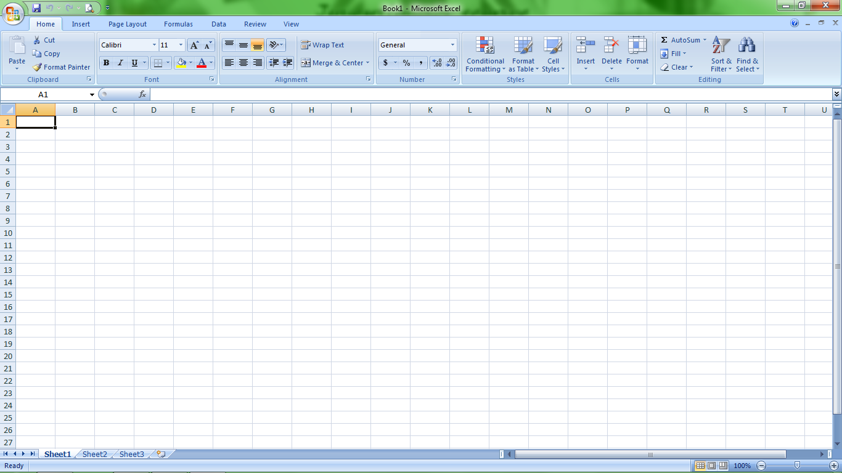842x473 pixels.
Task: Click the Percent Style icon
Action: [407, 63]
